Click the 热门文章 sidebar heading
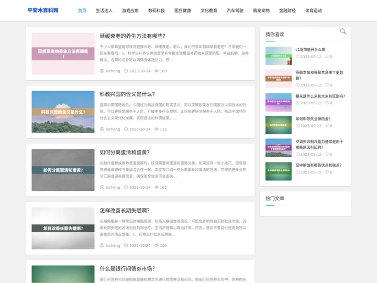 [x=275, y=199]
